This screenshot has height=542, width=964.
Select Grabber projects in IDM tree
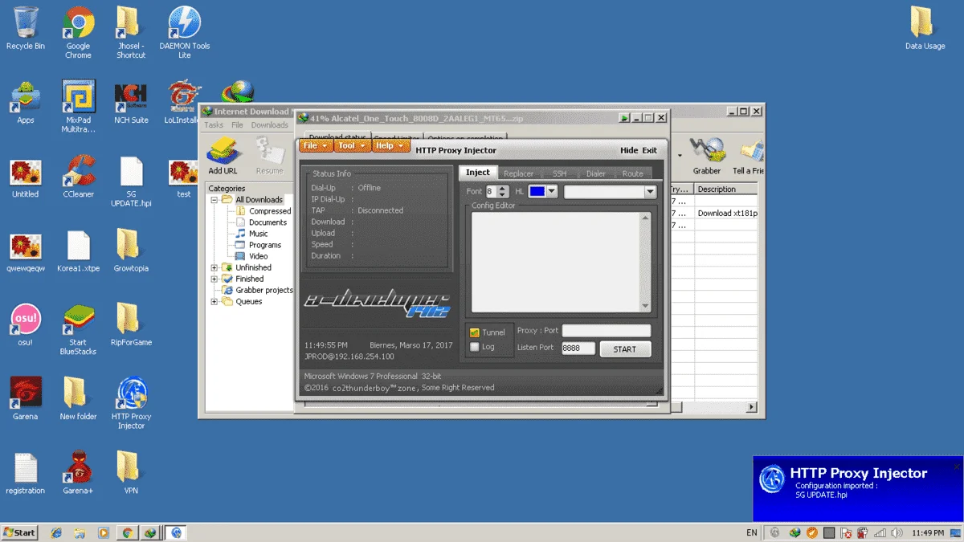[257, 290]
